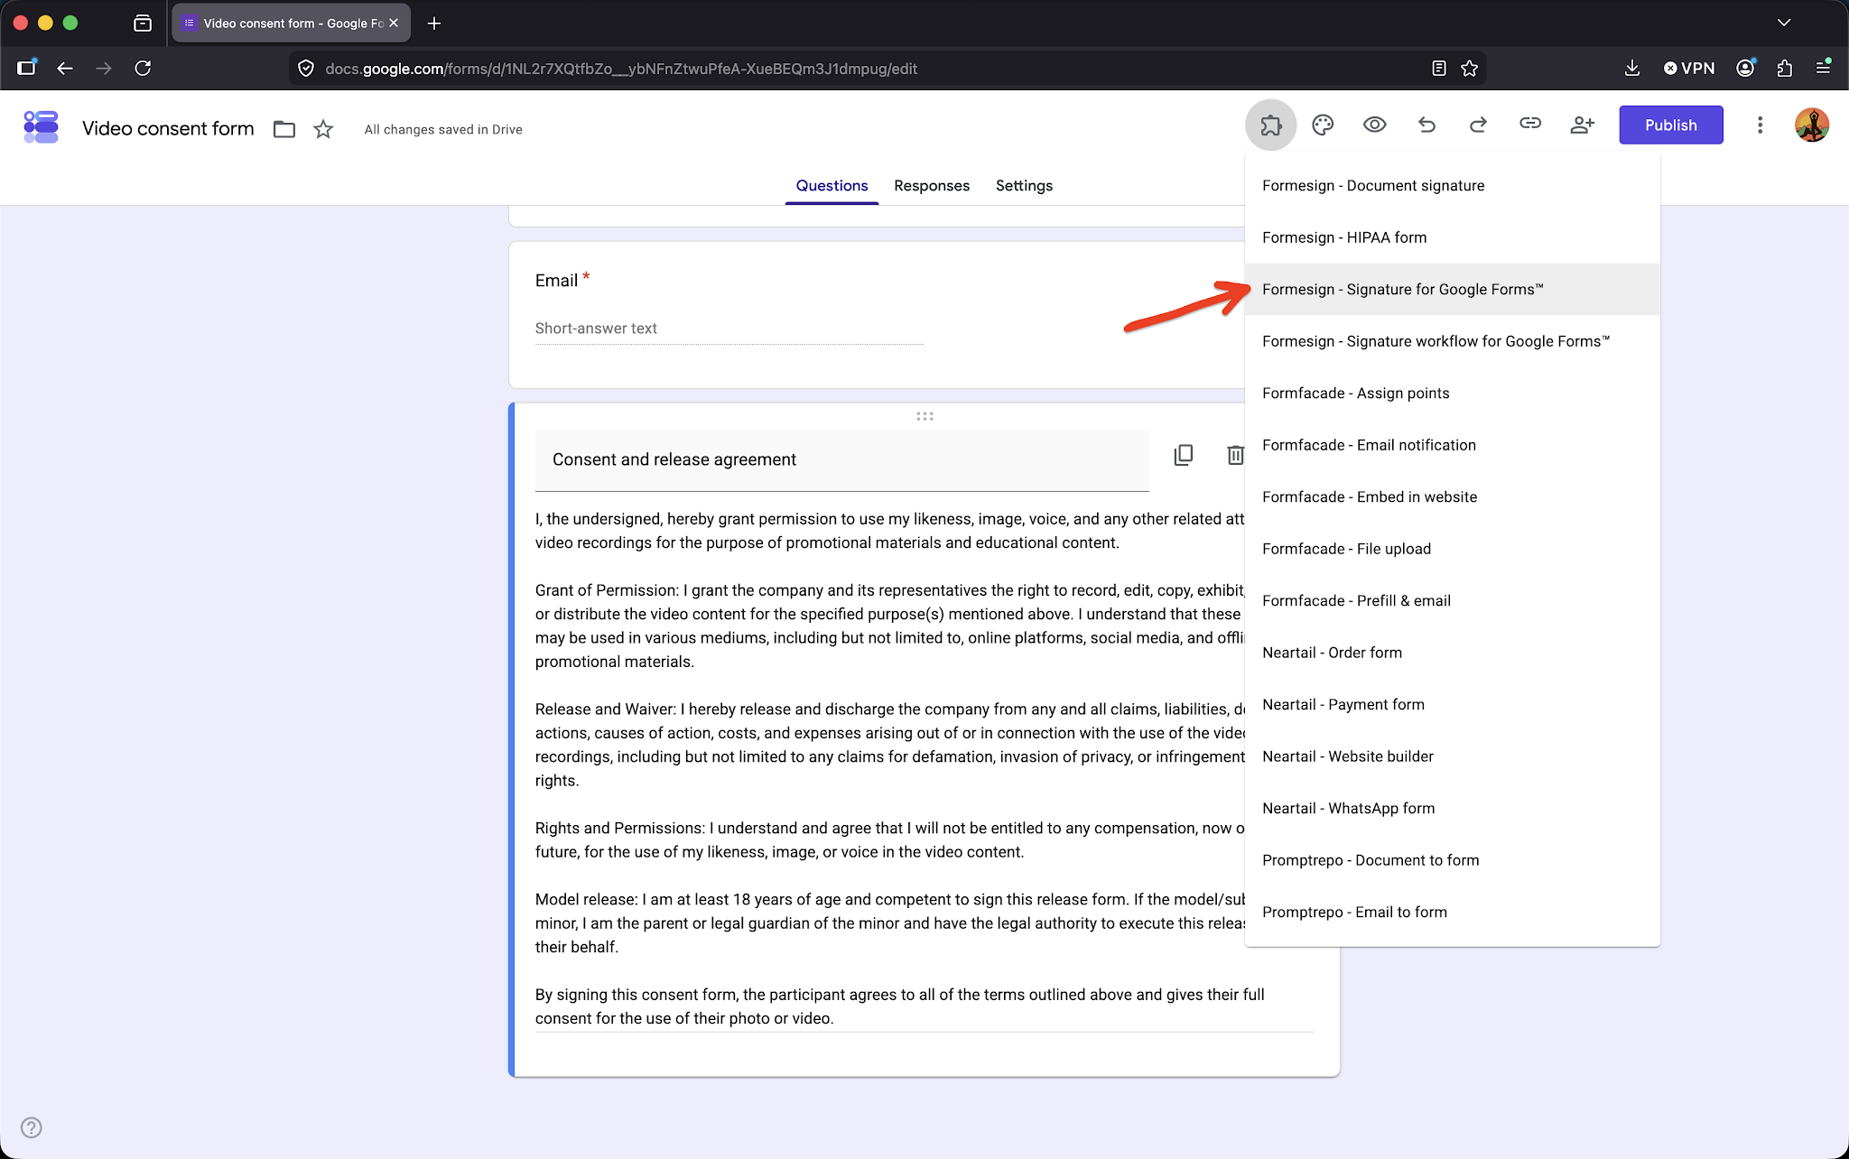The width and height of the screenshot is (1849, 1159).
Task: View site security shield info
Action: click(x=306, y=69)
